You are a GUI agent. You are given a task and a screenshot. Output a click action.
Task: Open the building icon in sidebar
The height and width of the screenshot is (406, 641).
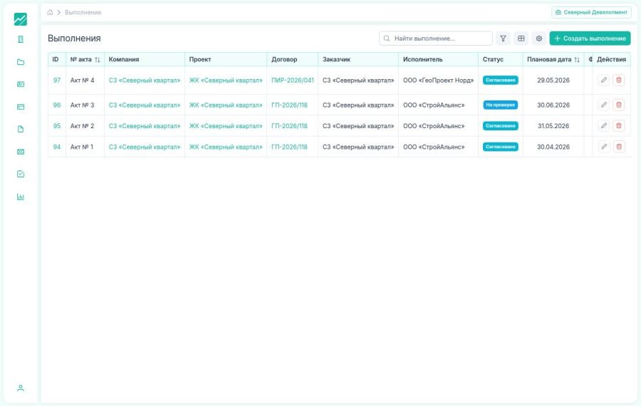click(x=21, y=39)
